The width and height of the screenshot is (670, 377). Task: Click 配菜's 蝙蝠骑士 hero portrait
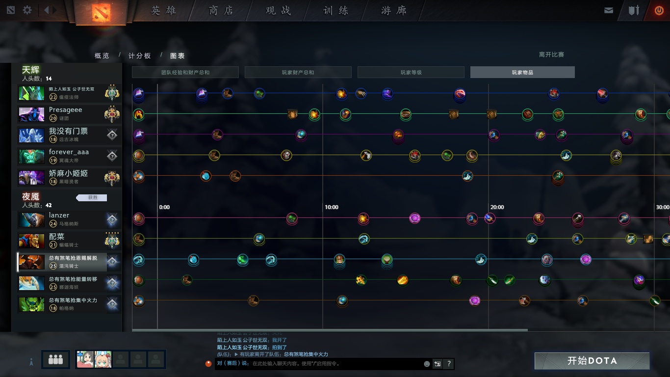pos(31,241)
